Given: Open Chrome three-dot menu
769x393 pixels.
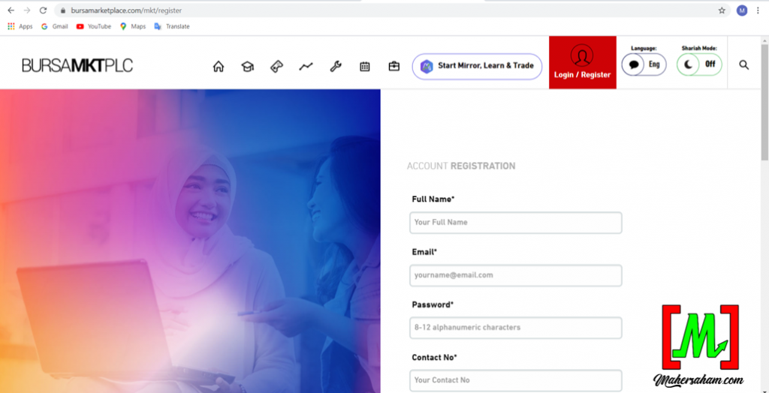Looking at the screenshot, I should (758, 10).
